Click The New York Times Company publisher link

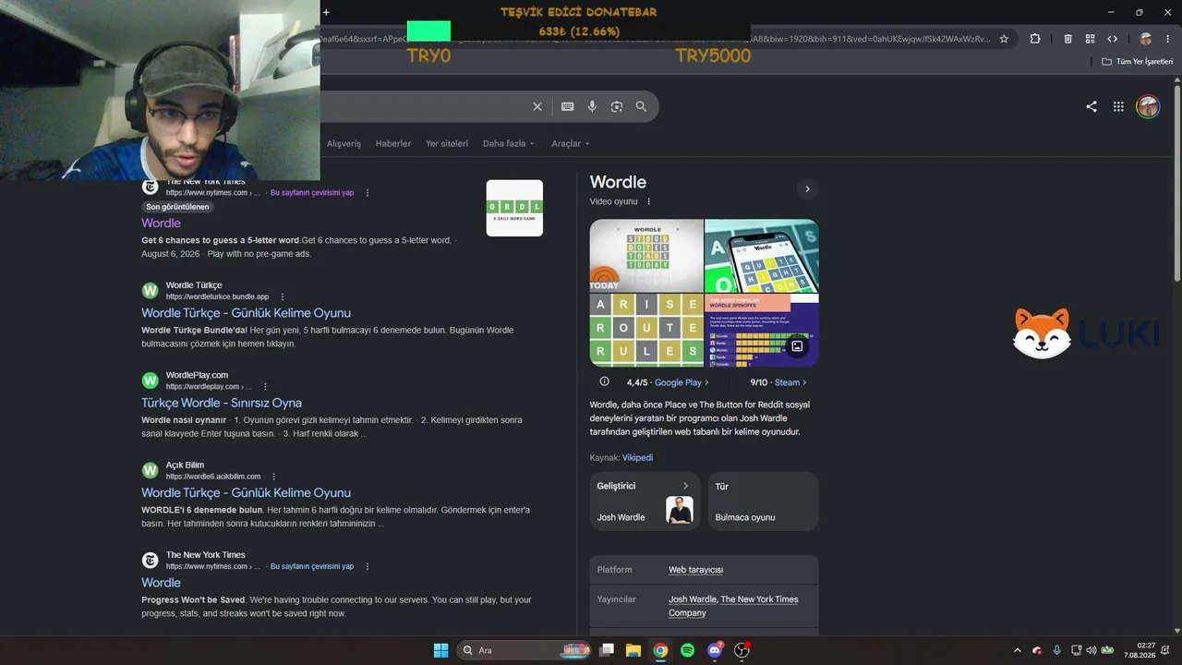[x=733, y=606]
